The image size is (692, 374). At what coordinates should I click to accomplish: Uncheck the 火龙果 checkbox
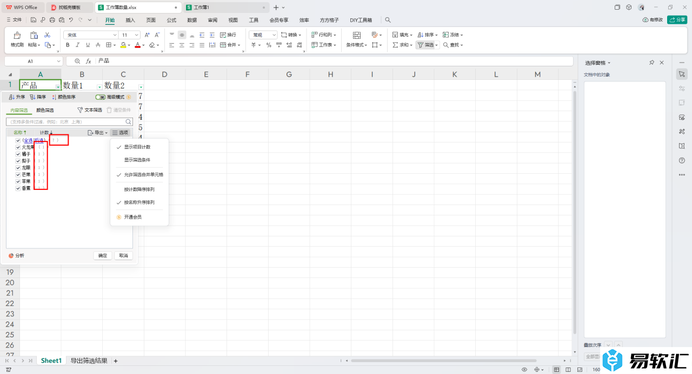click(x=18, y=147)
